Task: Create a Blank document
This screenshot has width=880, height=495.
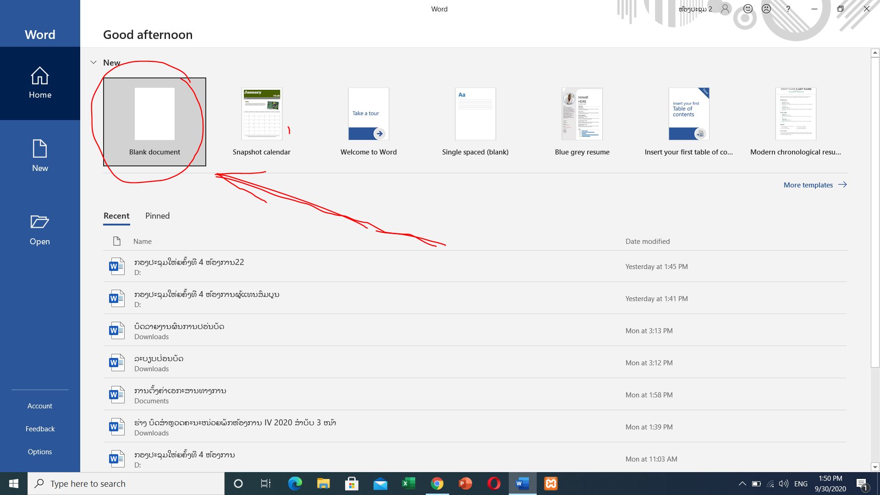Action: [154, 122]
